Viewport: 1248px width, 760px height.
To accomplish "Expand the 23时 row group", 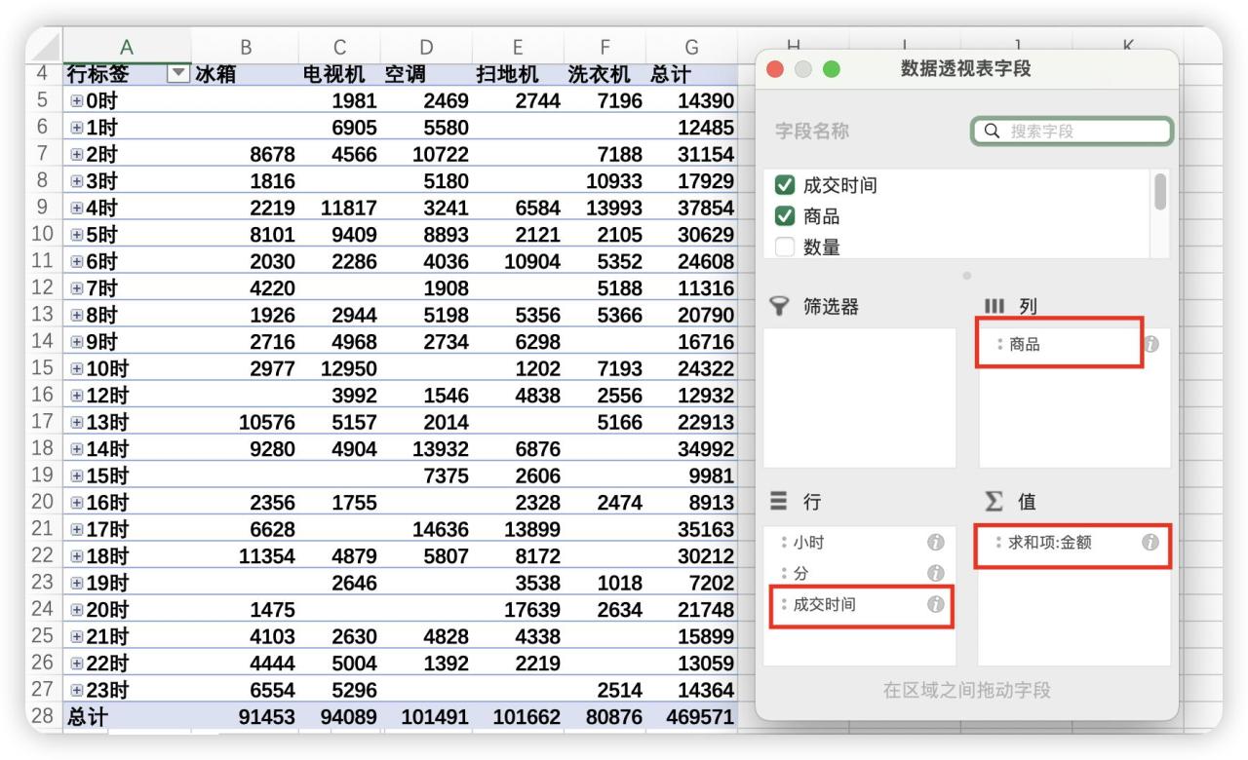I will pos(75,691).
